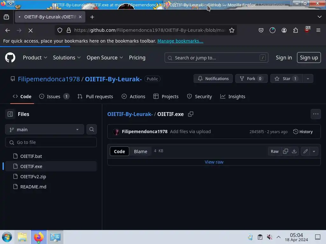Screen dimensions: 326x244
Task: Open the extensions puzzle icon
Action: 295,30
